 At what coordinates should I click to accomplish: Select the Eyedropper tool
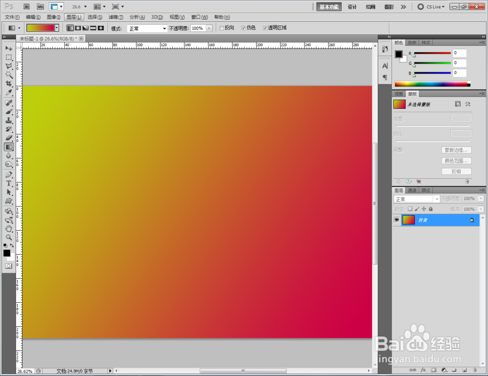click(x=9, y=92)
